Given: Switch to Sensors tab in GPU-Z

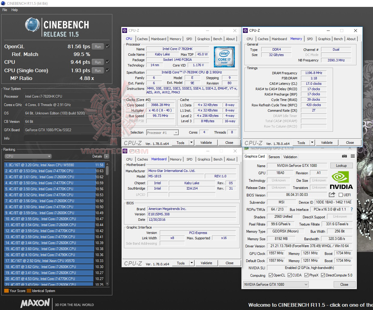Looking at the screenshot, I should point(274,157).
